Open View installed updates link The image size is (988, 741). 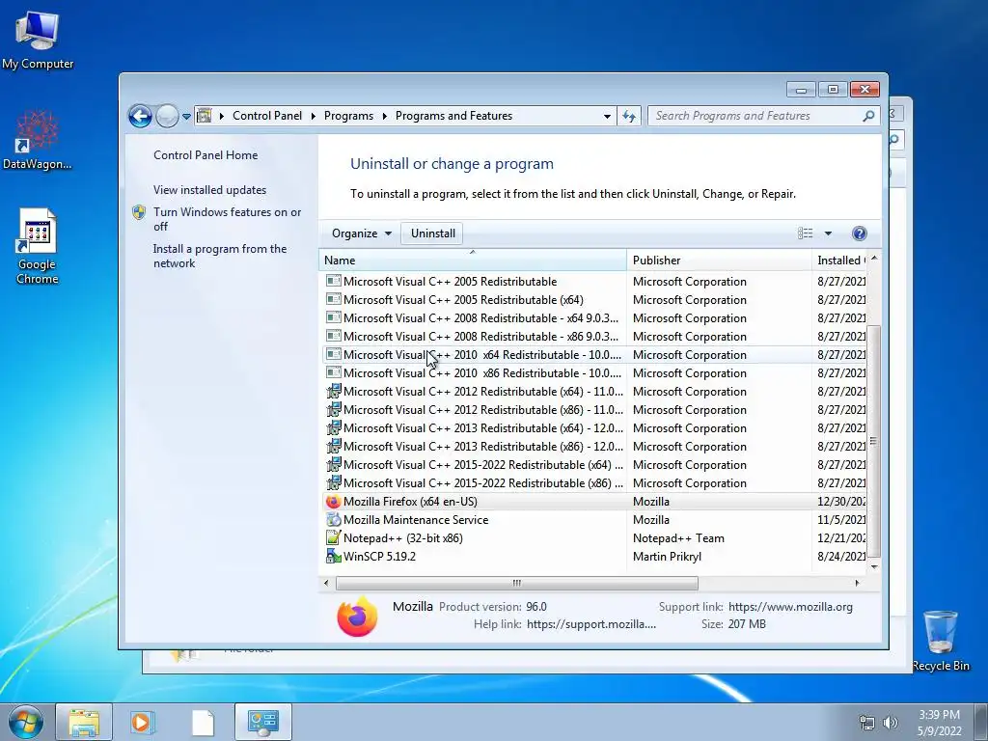click(209, 190)
